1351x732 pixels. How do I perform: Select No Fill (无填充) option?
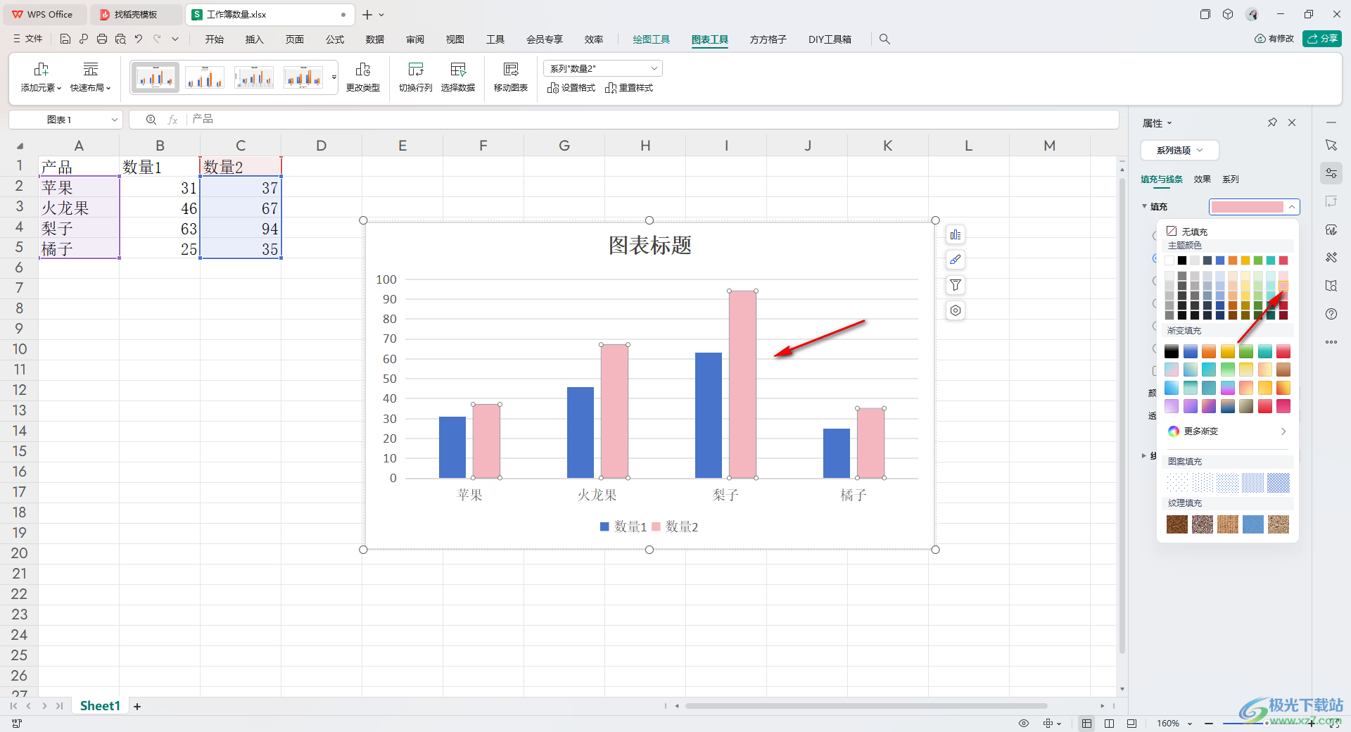(x=1188, y=232)
